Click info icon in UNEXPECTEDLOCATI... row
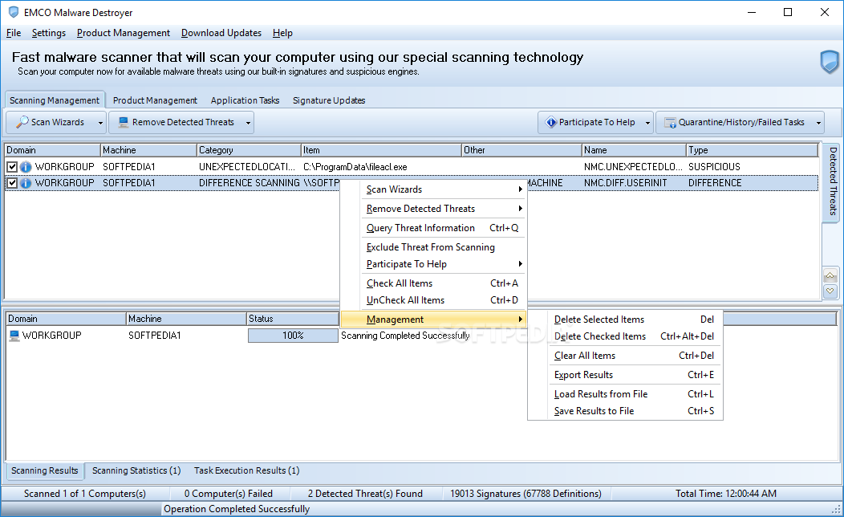The height and width of the screenshot is (517, 844). (26, 167)
